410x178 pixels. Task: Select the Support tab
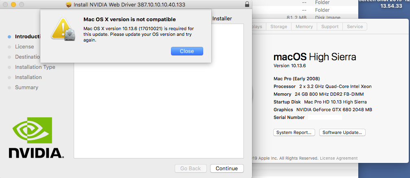pos(329,26)
